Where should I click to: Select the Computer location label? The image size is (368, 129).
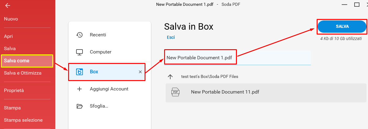tap(101, 52)
